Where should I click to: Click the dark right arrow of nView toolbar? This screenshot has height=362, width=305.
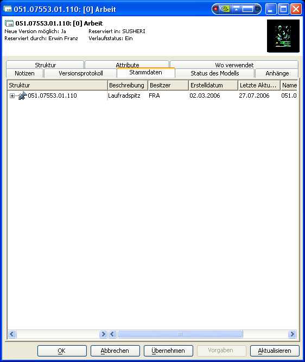coord(257,9)
